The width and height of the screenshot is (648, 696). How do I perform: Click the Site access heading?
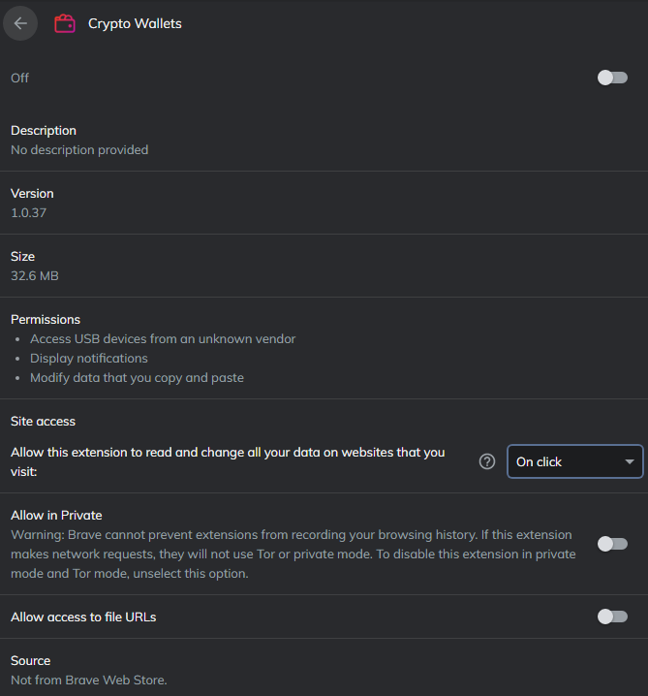[43, 421]
